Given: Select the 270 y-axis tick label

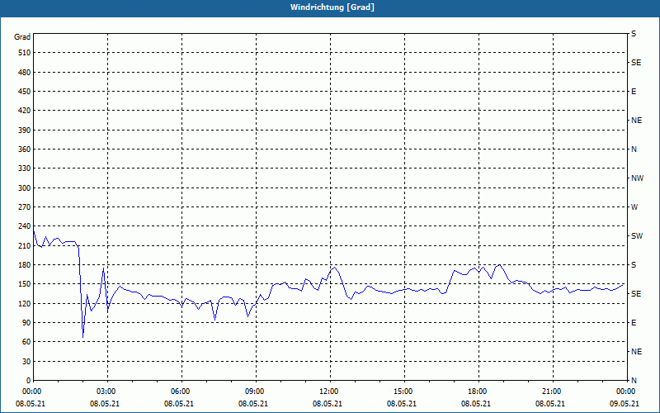Looking at the screenshot, I should pyautogui.click(x=25, y=207).
